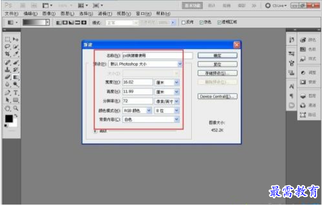Open the Styles (样式) panel
Viewport: 322px width, 205px height.
tap(308, 59)
